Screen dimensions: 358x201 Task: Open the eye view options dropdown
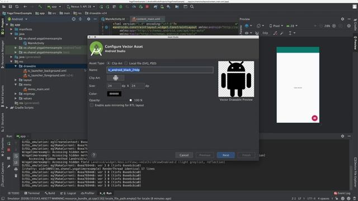point(248,33)
